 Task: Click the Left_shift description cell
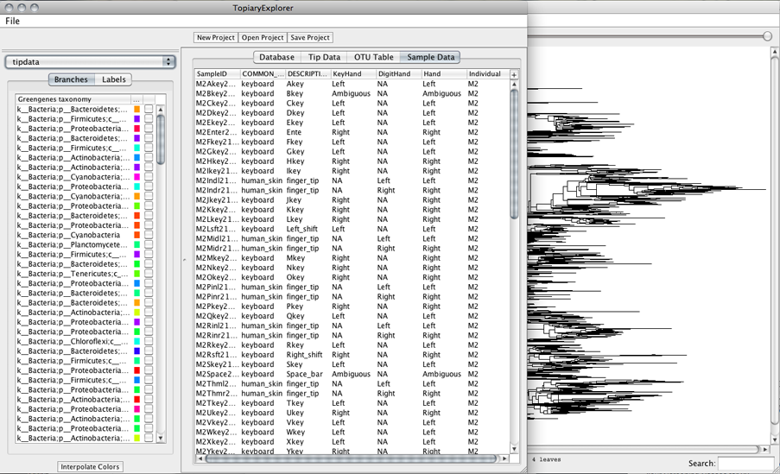(x=302, y=229)
